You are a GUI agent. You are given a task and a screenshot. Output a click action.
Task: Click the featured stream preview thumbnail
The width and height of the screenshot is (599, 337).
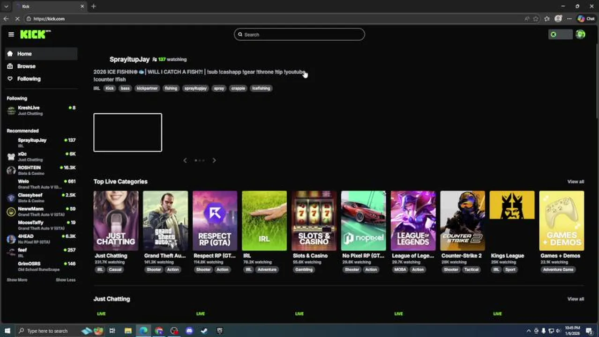pos(127,132)
